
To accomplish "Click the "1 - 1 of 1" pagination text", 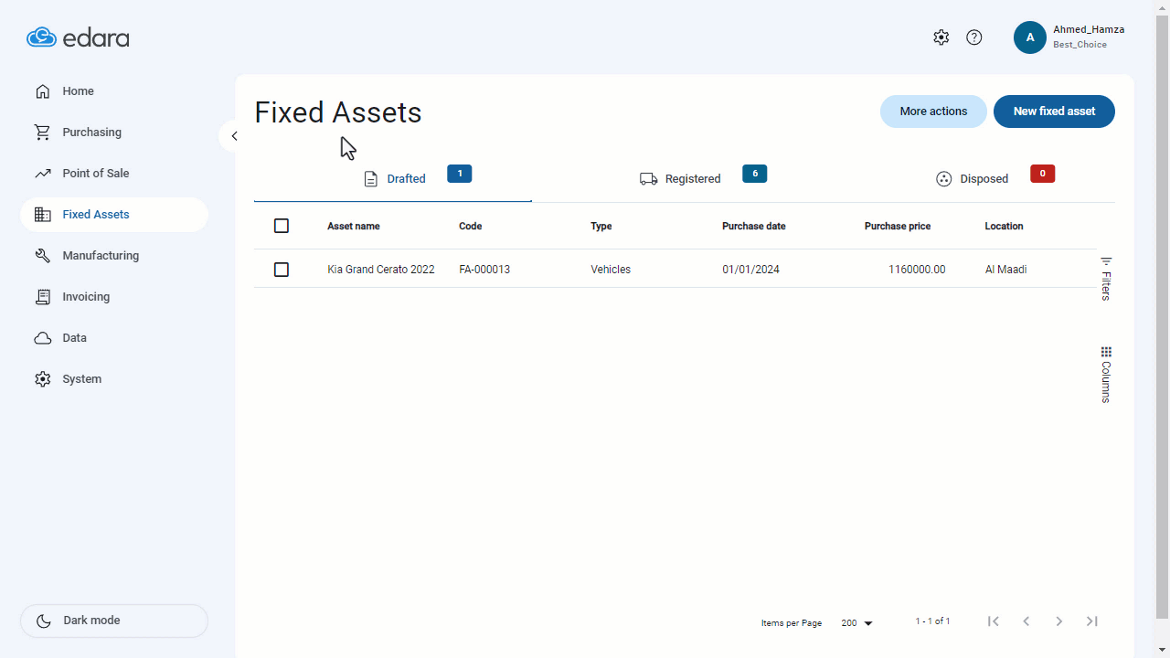I will coord(932,621).
